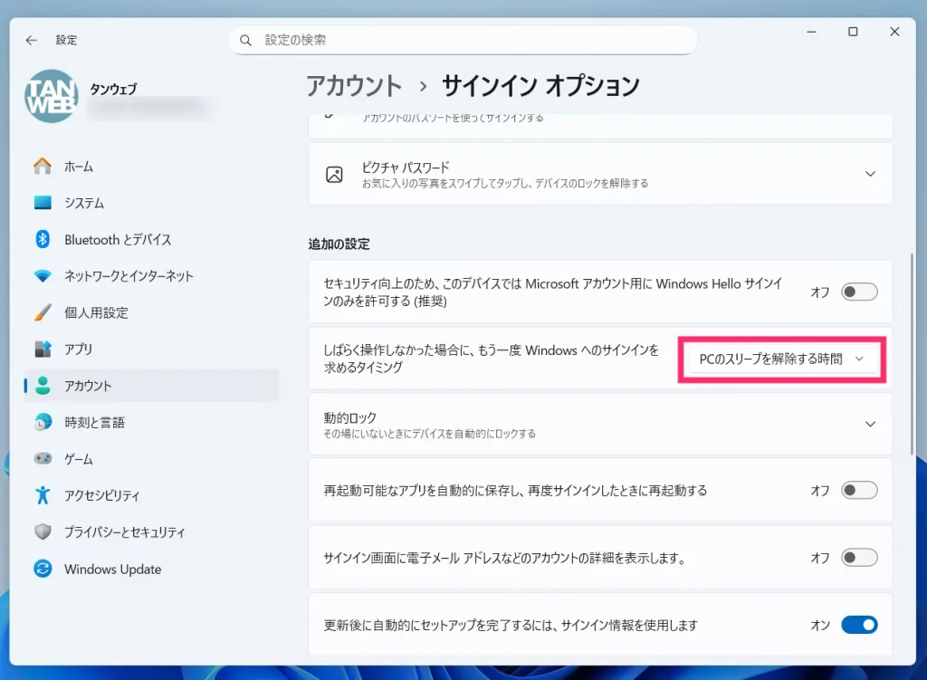Click the personalization paintbrush icon

click(x=43, y=312)
